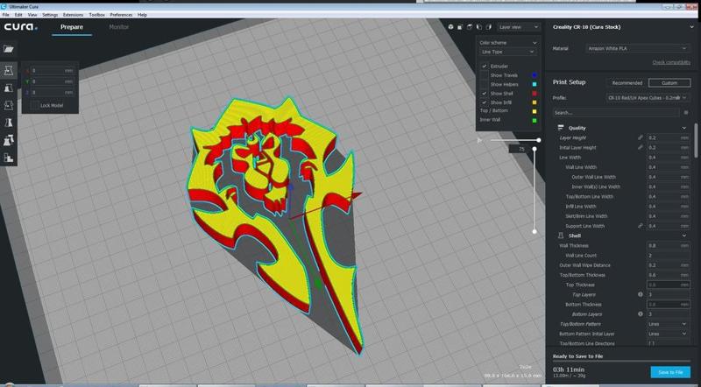The image size is (701, 387).
Task: Open the View menu
Action: [32, 15]
